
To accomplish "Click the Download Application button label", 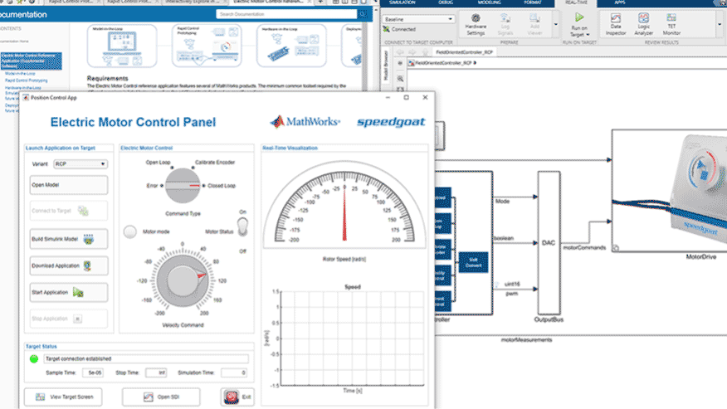I will [56, 265].
